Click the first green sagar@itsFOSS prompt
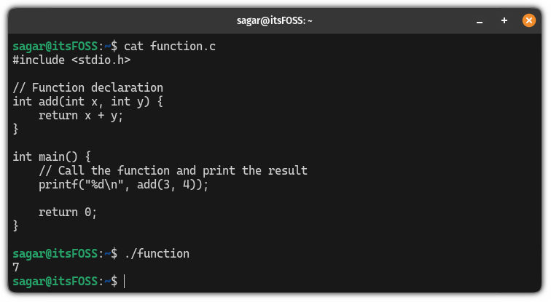The image size is (551, 302). click(55, 47)
